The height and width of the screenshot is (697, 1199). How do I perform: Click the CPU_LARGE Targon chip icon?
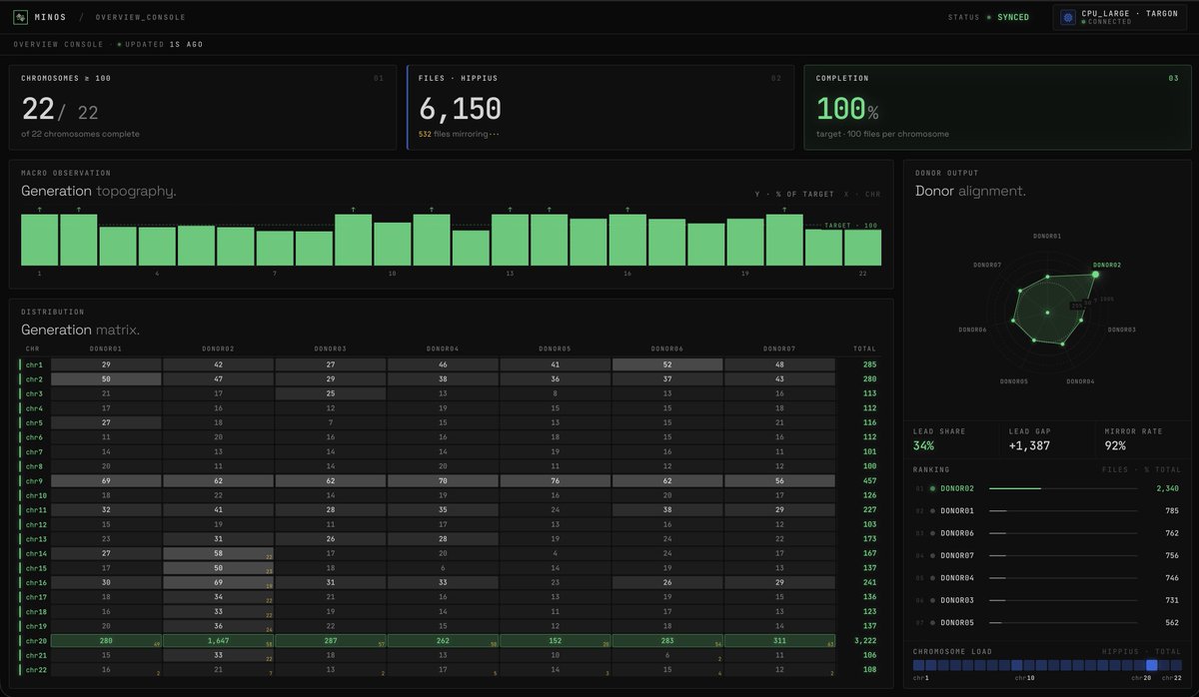tap(1068, 18)
